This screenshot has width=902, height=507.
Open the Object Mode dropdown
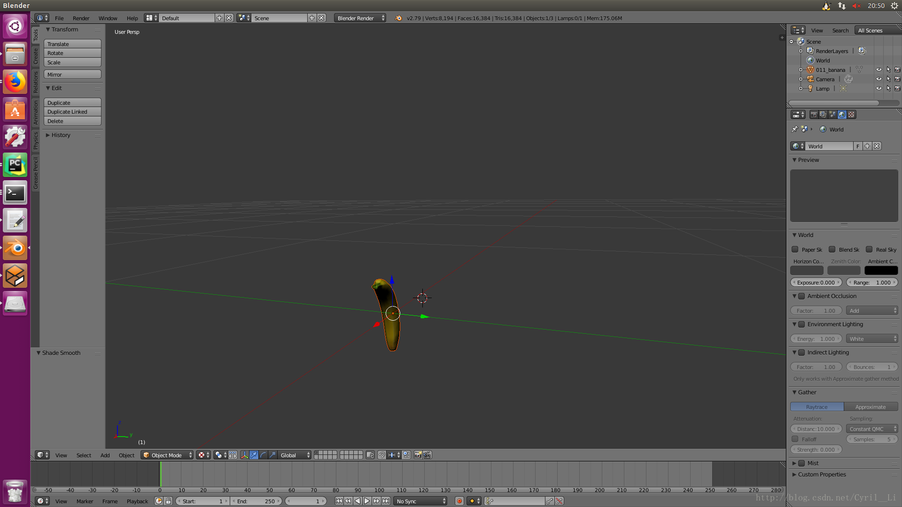click(x=167, y=455)
